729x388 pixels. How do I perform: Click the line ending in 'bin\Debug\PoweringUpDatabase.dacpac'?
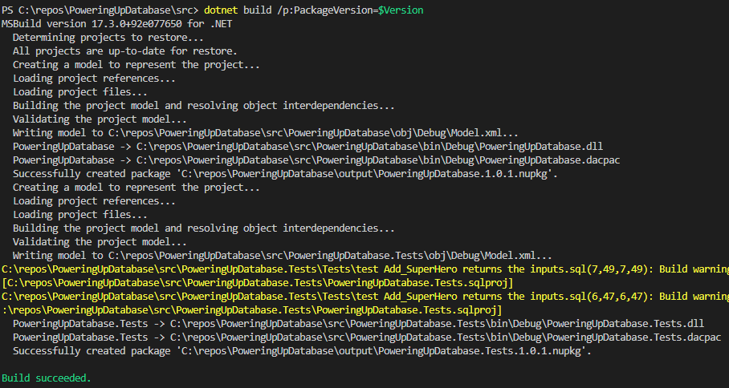(316, 160)
